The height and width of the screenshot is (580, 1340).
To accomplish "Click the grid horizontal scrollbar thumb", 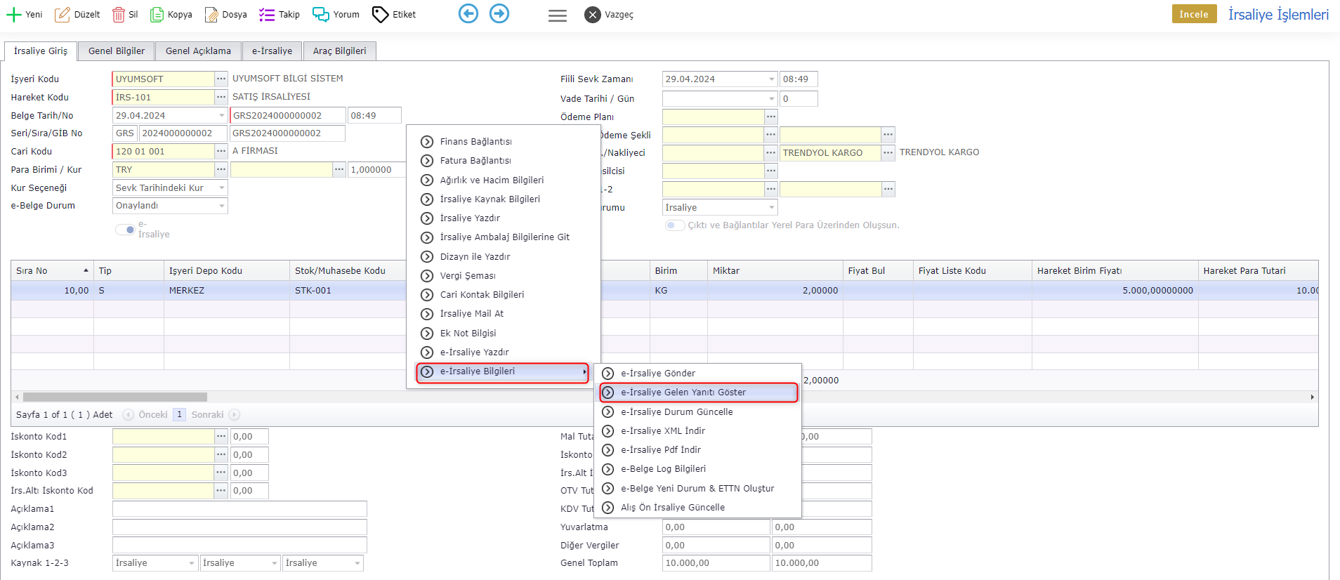I will [x=115, y=397].
